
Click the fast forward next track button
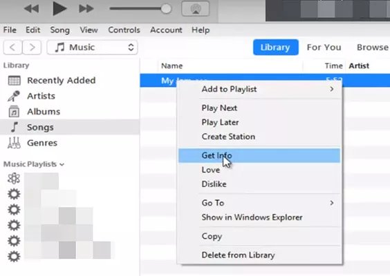click(x=86, y=9)
